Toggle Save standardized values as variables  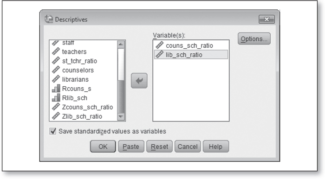click(x=52, y=131)
